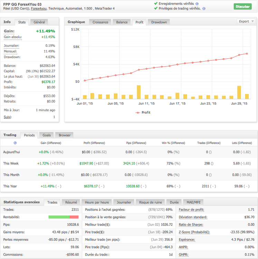Switch to the Drawdown chart tab
This screenshot has width=258, height=259.
(159, 22)
